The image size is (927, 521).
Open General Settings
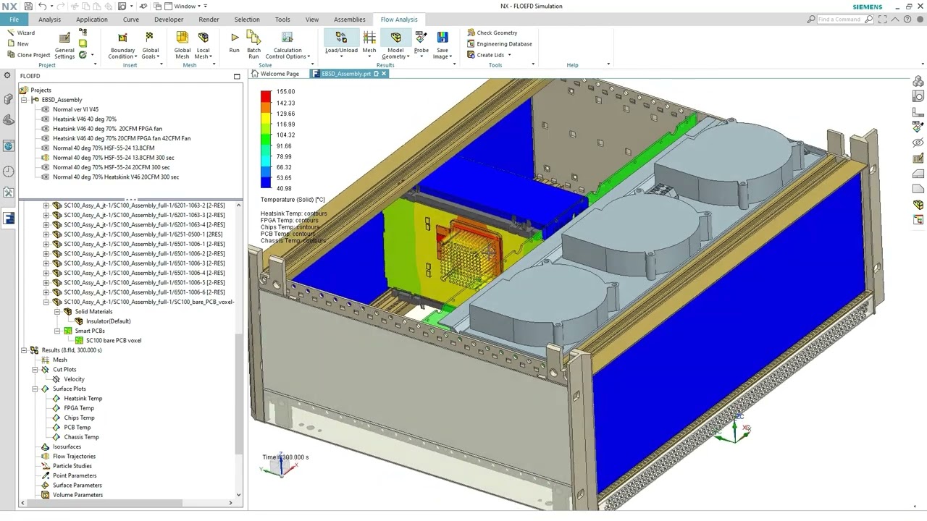tap(64, 45)
